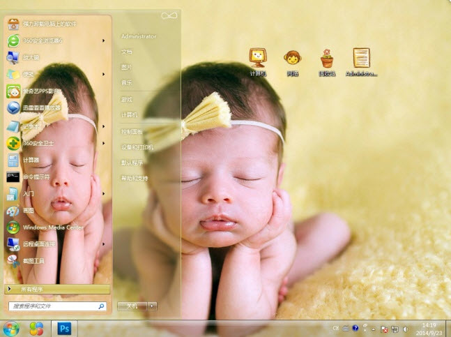
Task: Click the Windows Start orb
Action: point(11,327)
